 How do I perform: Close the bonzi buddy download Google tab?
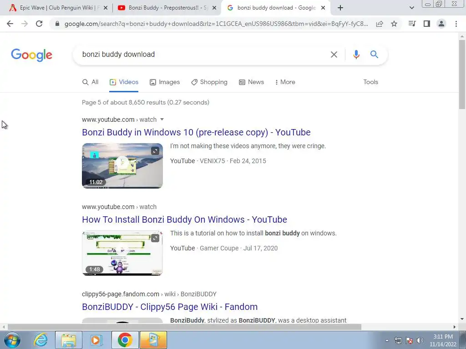tap(323, 8)
